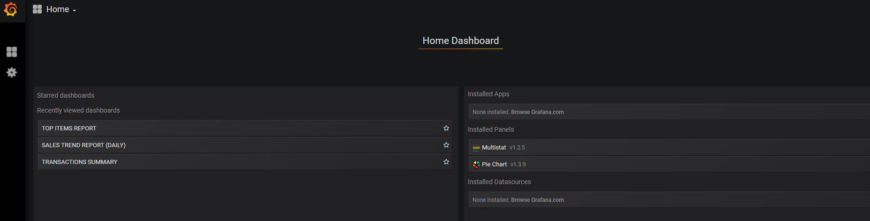Open the Dashboards sidebar icon
The height and width of the screenshot is (221, 870).
point(12,52)
